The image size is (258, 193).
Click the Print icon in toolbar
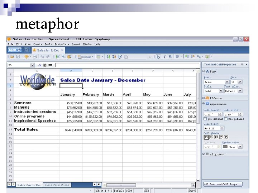point(35,57)
